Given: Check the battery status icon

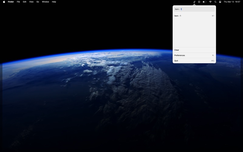Looking at the screenshot, I should pyautogui.click(x=204, y=2).
